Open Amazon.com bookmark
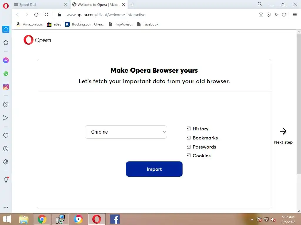The image size is (301, 225). (x=30, y=24)
